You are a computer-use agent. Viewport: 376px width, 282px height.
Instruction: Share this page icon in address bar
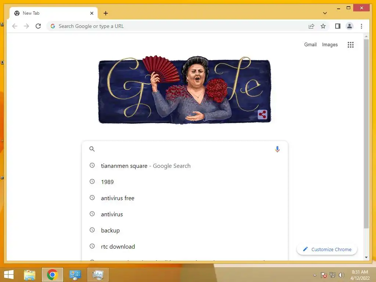311,26
